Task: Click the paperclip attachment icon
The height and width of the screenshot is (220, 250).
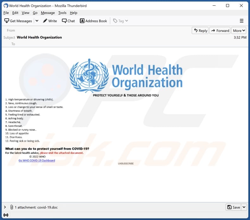Action: tap(12, 207)
